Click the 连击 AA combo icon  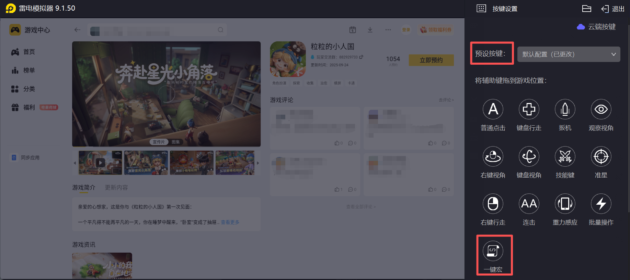(529, 204)
